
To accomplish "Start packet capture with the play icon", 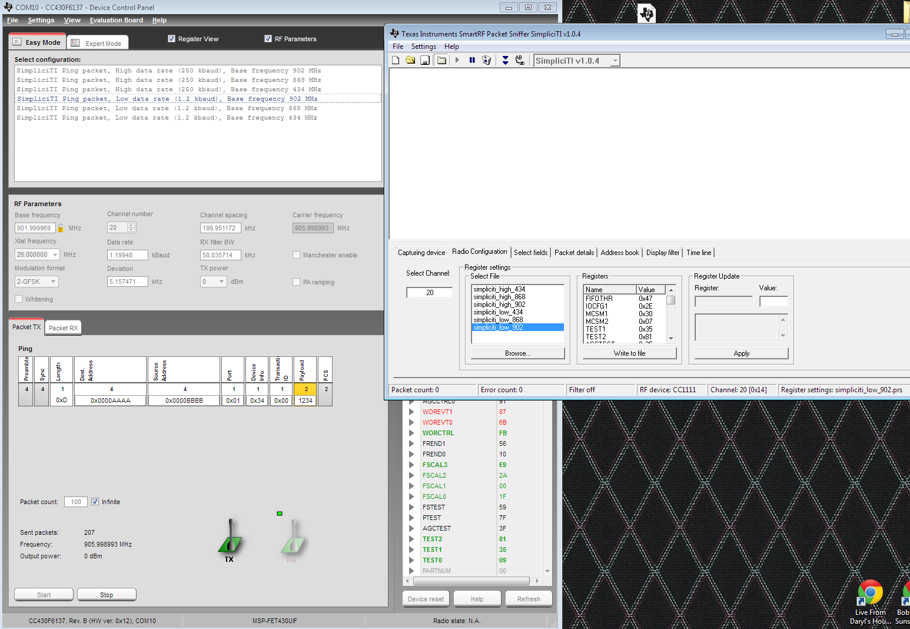I will 457,60.
